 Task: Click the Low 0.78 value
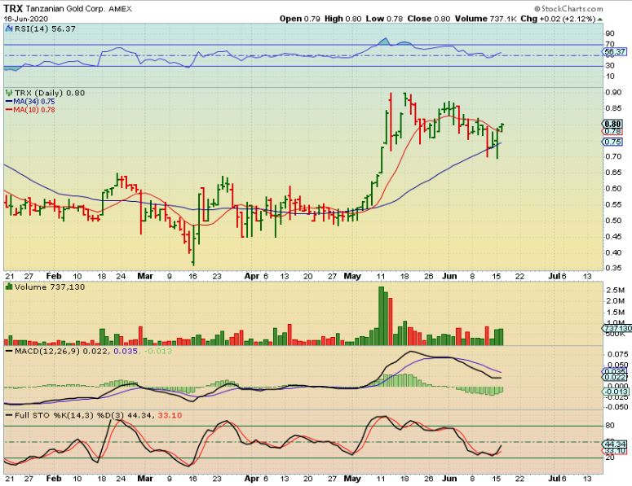[x=384, y=19]
